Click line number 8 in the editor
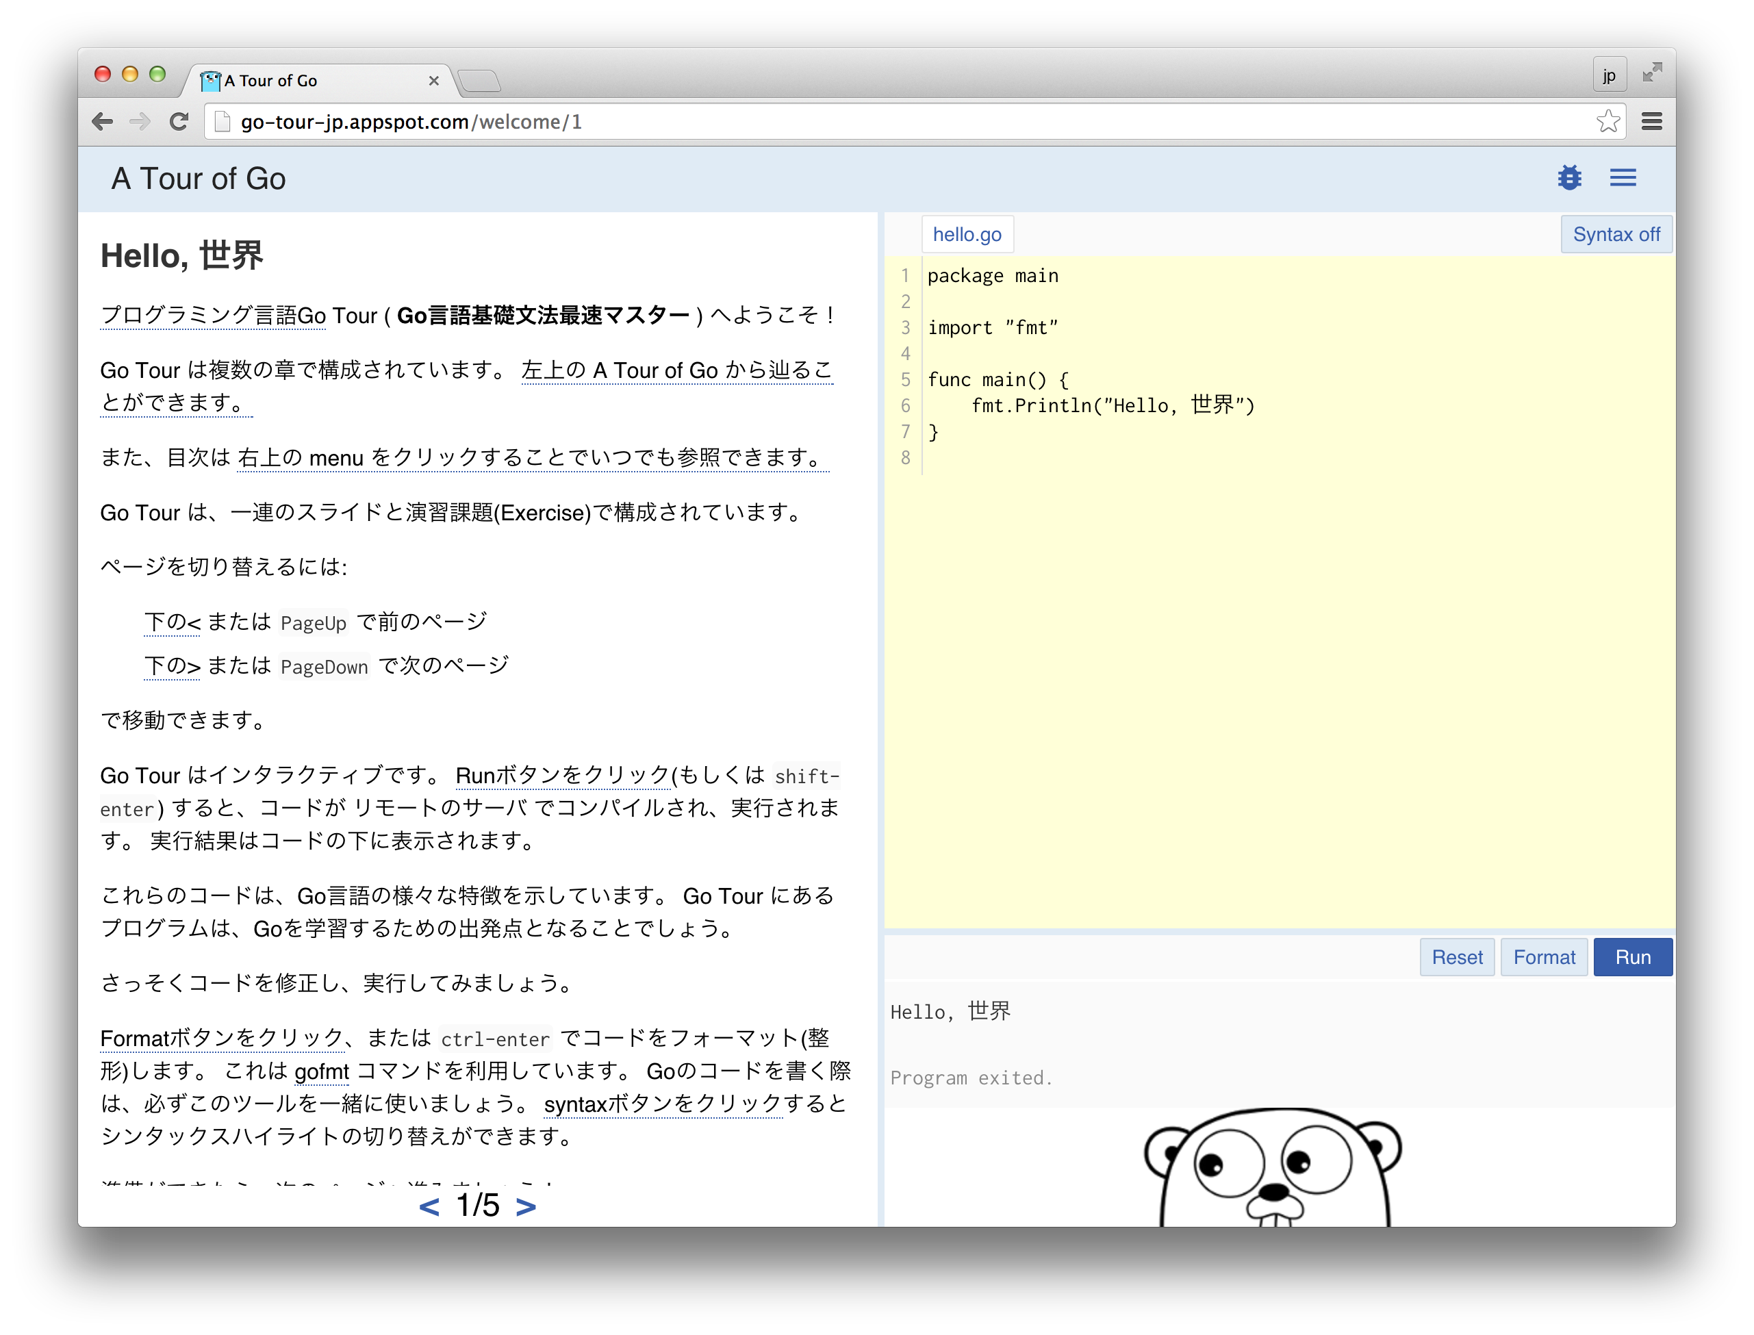 click(x=905, y=458)
